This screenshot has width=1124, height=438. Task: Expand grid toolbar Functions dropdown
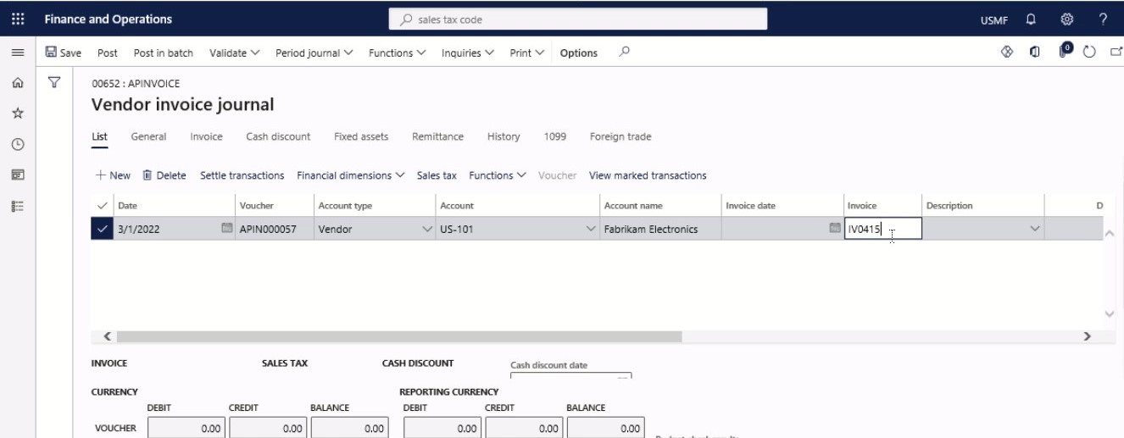coord(498,175)
